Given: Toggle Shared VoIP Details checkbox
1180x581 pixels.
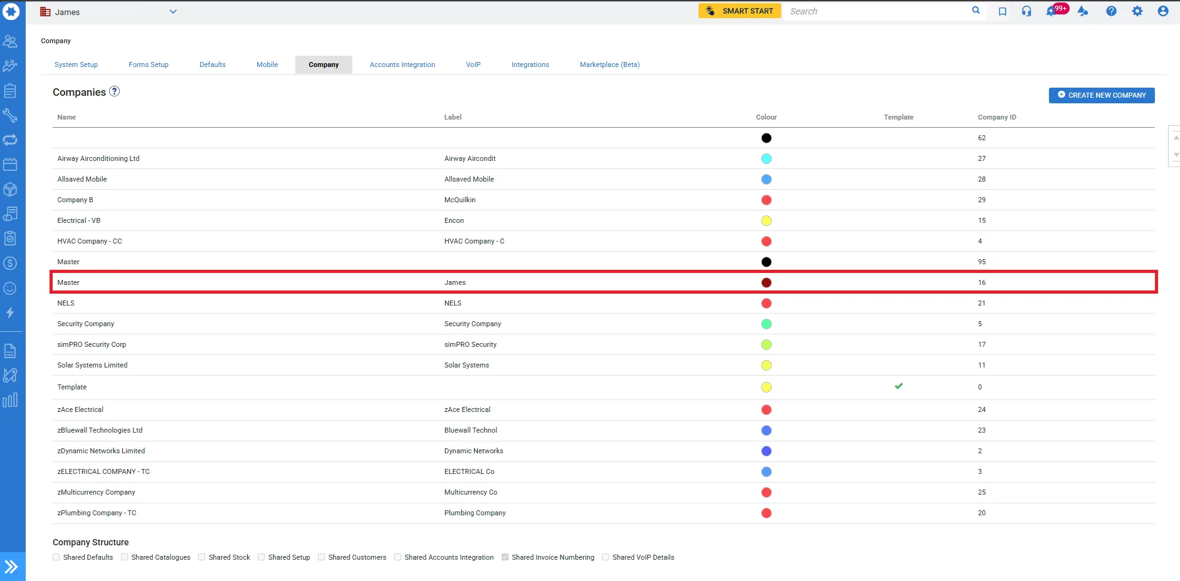Looking at the screenshot, I should 606,557.
